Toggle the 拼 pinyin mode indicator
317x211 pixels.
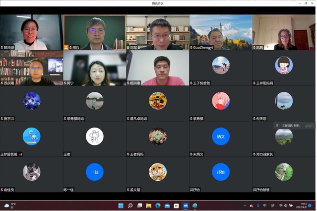[x=272, y=206]
